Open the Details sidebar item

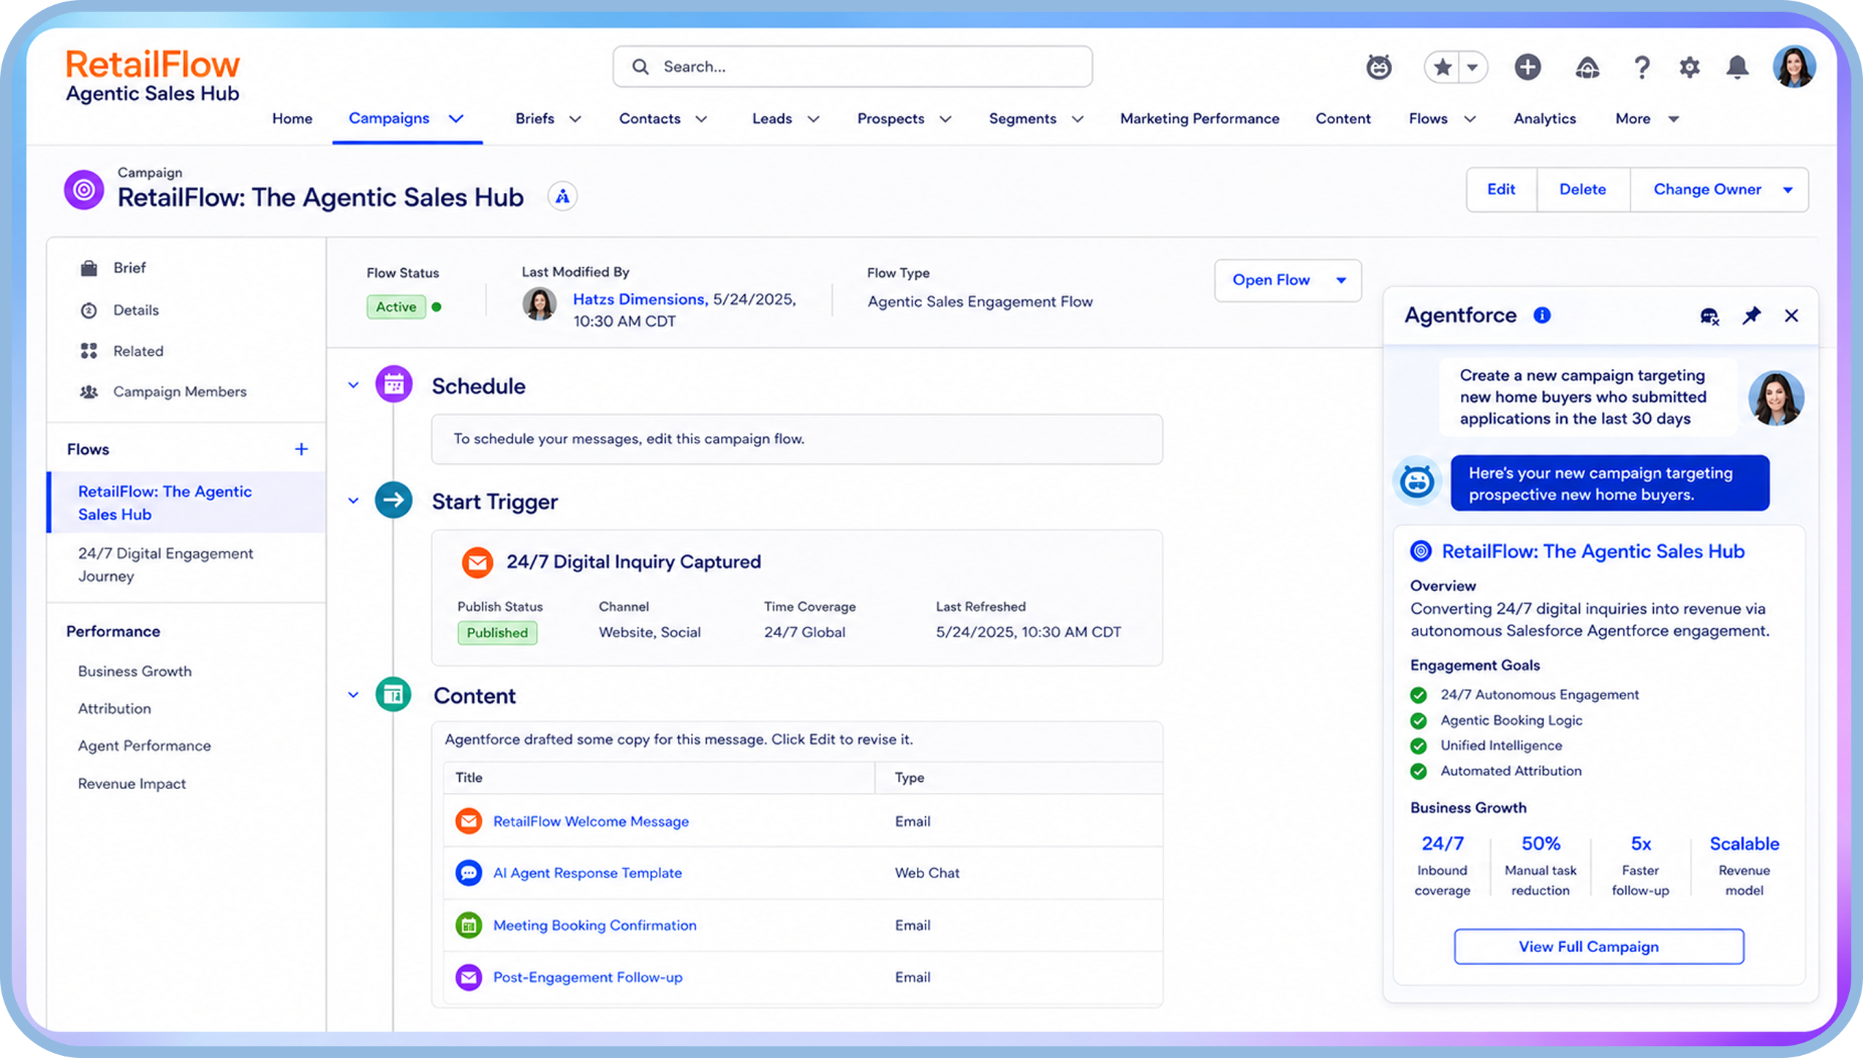(x=136, y=310)
